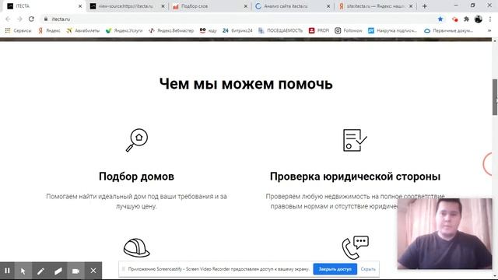Click the document checkmark icon
This screenshot has width=498, height=280.
tap(355, 140)
